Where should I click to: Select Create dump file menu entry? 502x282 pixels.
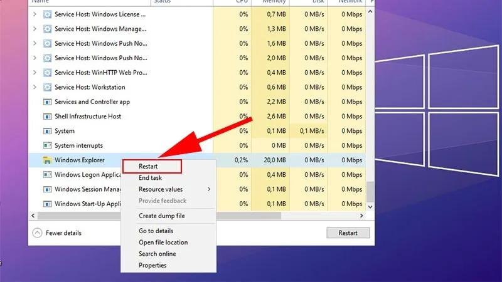pyautogui.click(x=168, y=216)
